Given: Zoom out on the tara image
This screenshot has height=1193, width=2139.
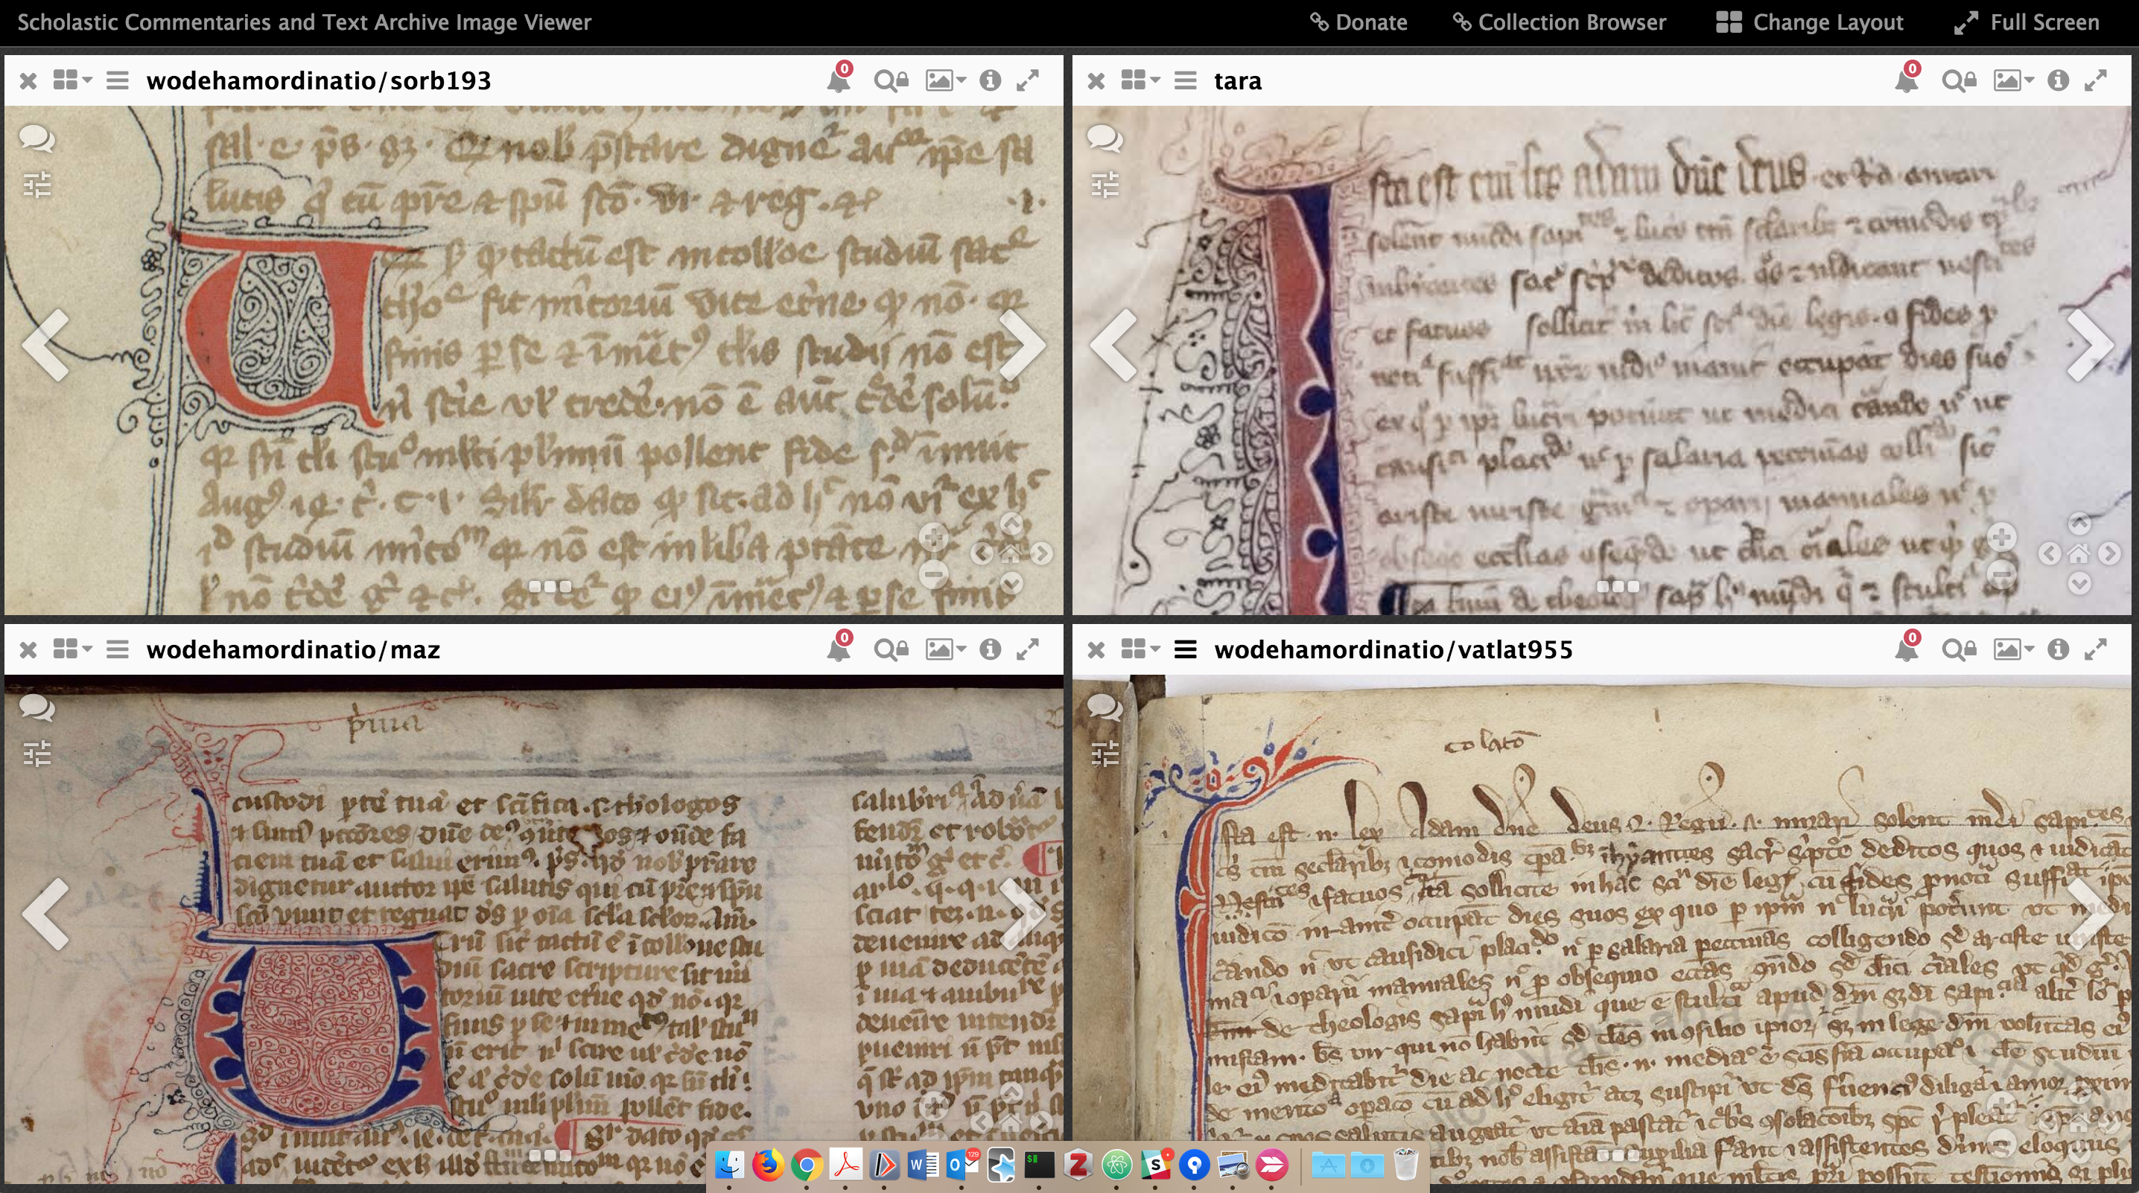Looking at the screenshot, I should (x=2001, y=573).
